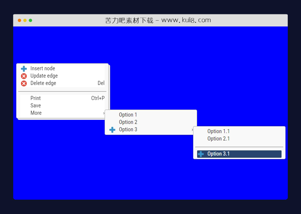Click the plus icon in the Option 3.1 row
This screenshot has width=301, height=214.
click(x=201, y=154)
